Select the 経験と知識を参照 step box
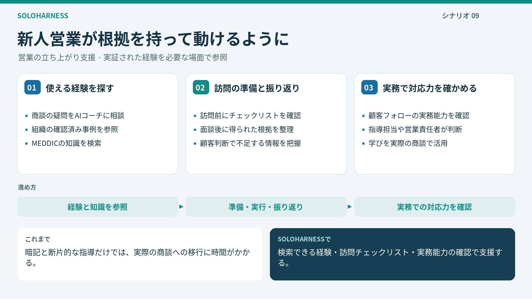The image size is (532, 299). click(98, 207)
